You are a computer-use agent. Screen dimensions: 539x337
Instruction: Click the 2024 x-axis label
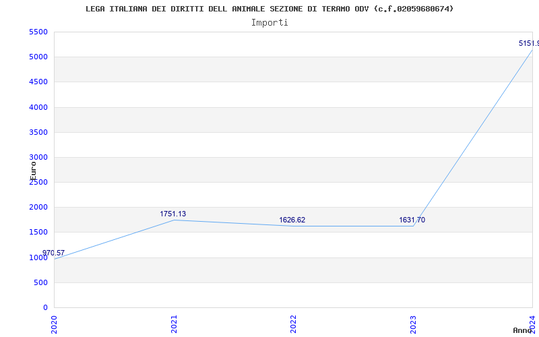tap(532, 325)
